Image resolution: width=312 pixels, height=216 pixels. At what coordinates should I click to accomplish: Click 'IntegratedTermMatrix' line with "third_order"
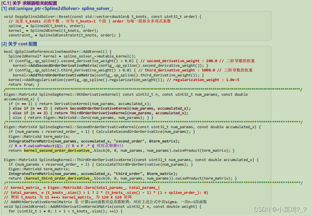[93, 174]
